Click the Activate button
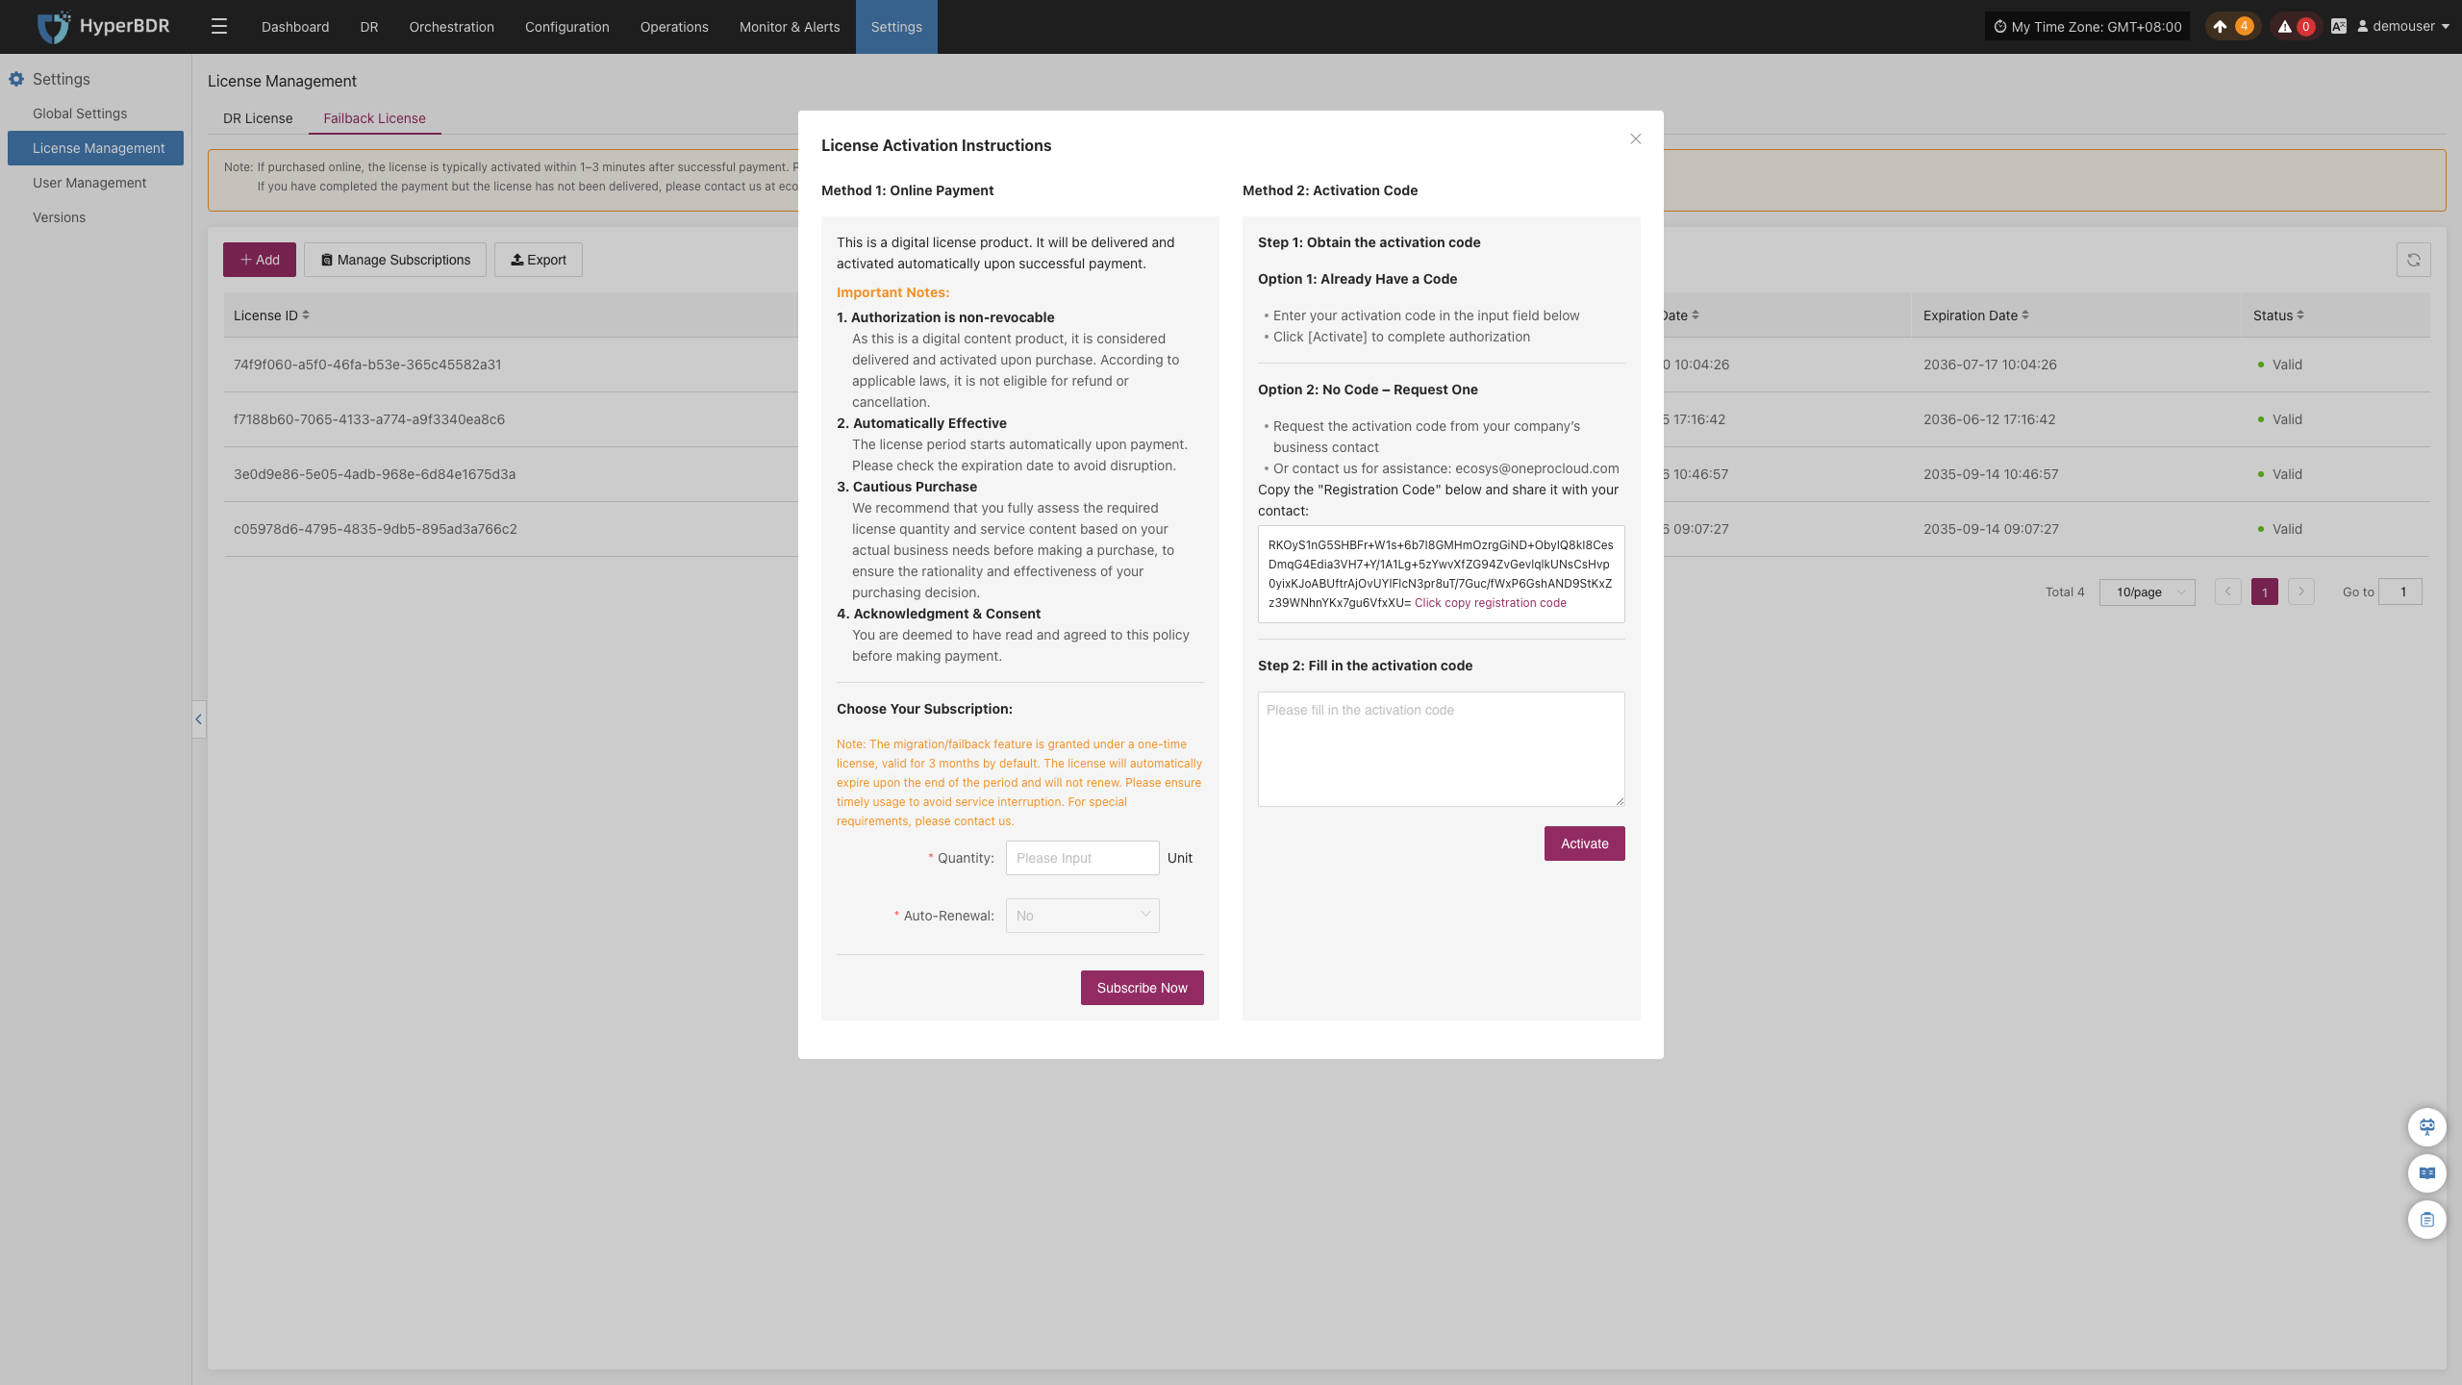This screenshot has width=2462, height=1385. click(1584, 844)
